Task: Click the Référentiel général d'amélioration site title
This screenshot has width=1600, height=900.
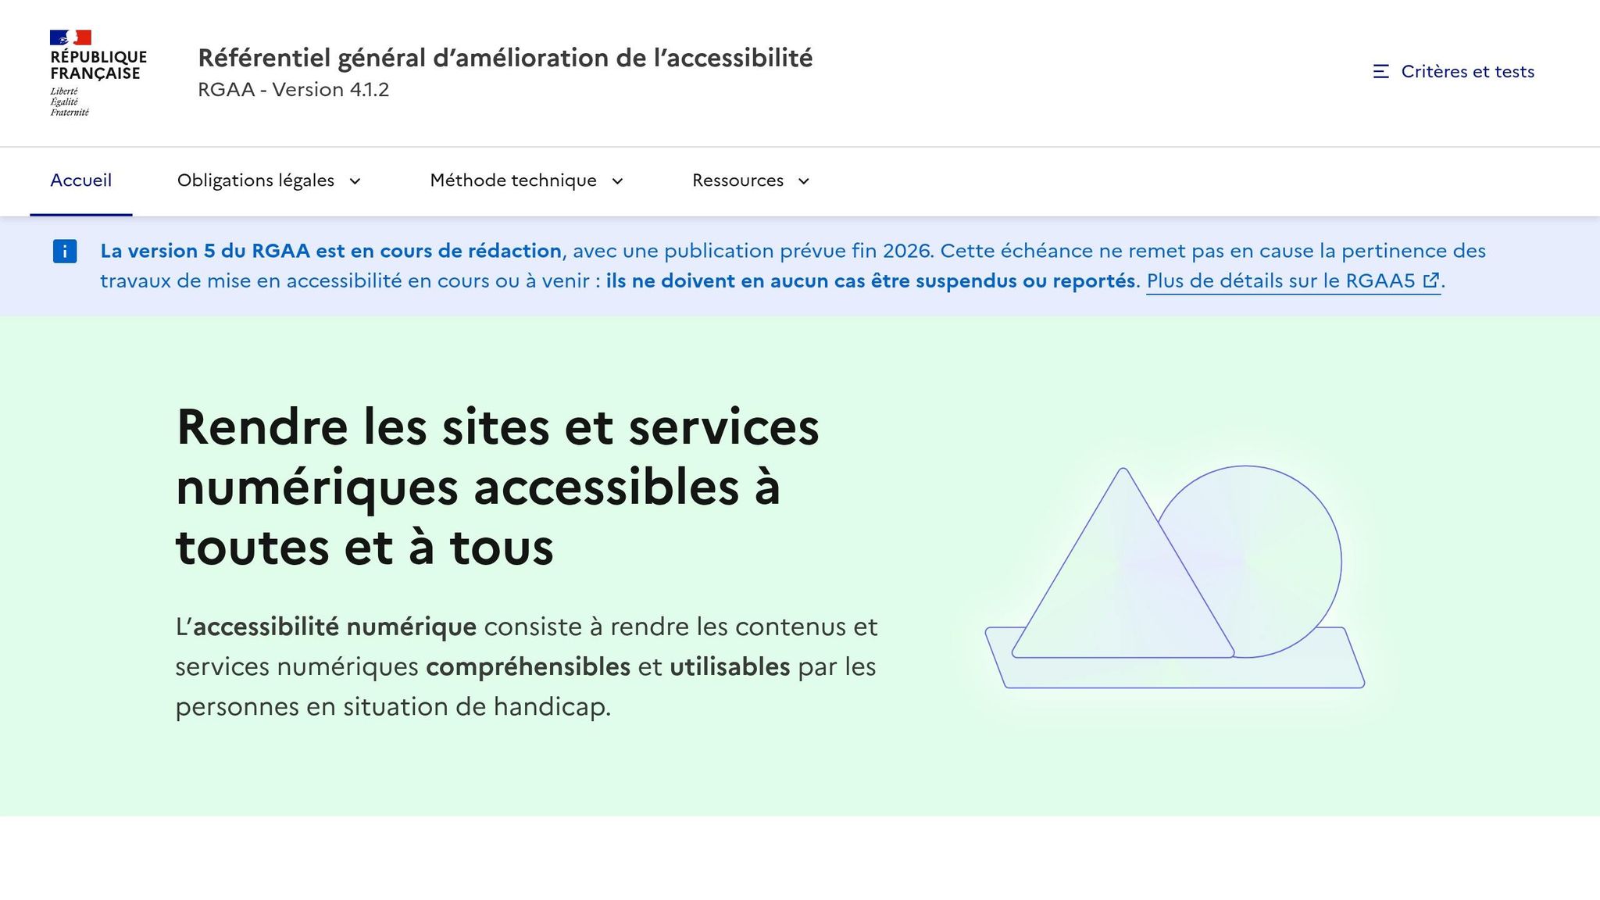Action: coord(505,58)
